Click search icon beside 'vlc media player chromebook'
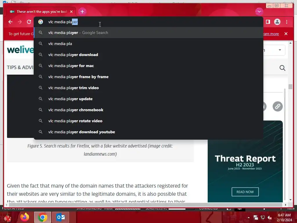 coord(41,110)
